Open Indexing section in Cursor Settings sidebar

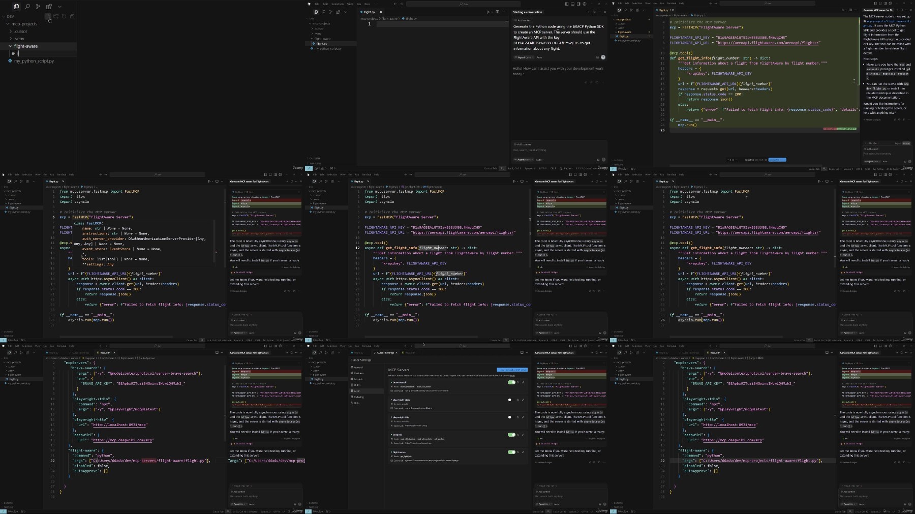[x=359, y=397]
